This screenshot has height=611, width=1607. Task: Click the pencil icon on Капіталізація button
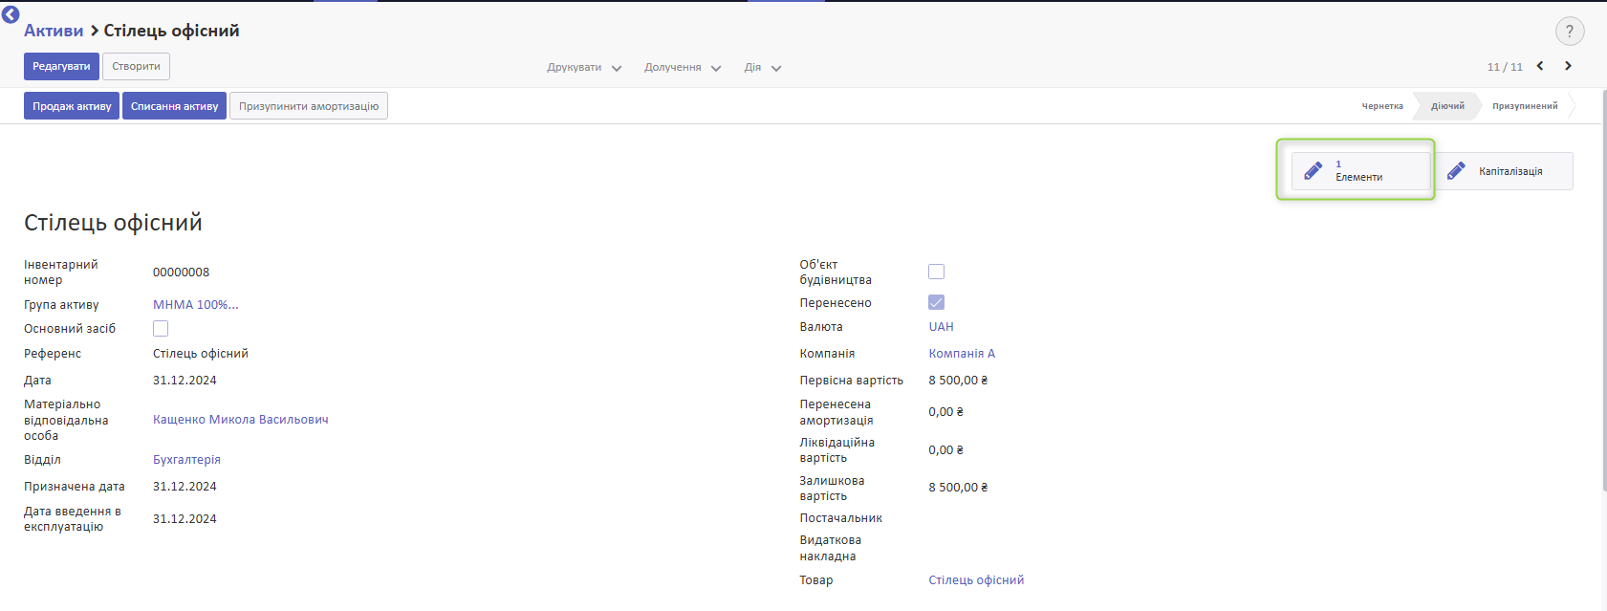click(x=1456, y=171)
